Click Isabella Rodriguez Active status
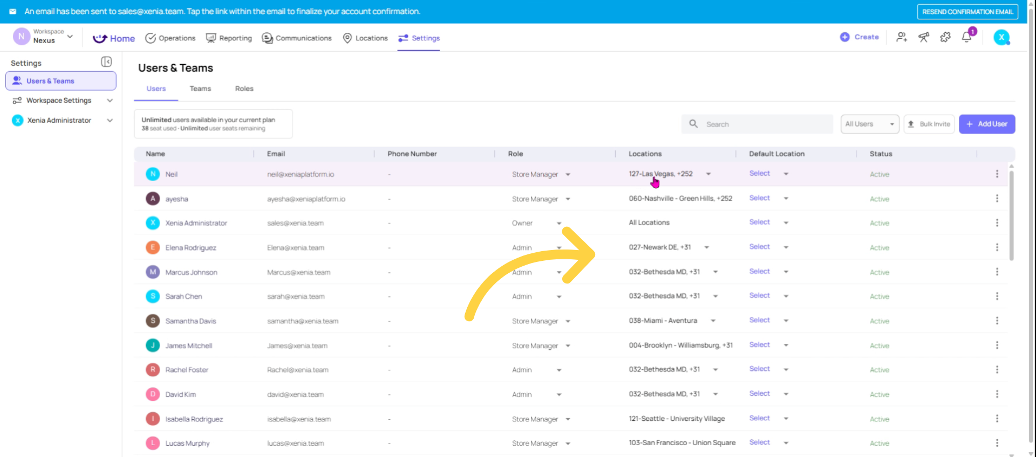Image resolution: width=1036 pixels, height=457 pixels. pos(880,419)
